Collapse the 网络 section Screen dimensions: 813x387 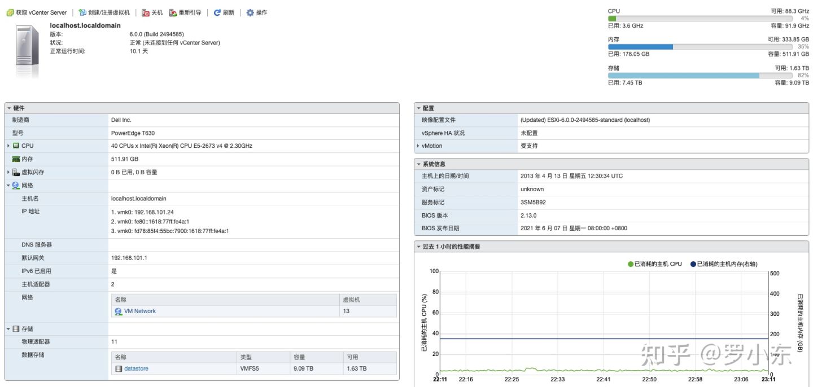[x=8, y=185]
